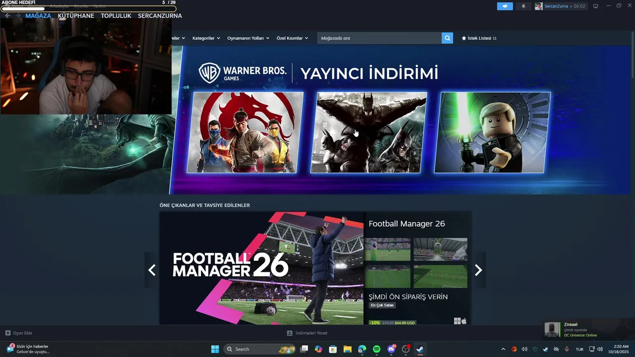Click the En Çok Satan tag
The height and width of the screenshot is (357, 635).
[382, 305]
